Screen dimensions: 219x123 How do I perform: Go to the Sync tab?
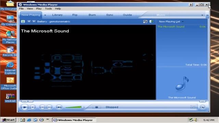109,15
